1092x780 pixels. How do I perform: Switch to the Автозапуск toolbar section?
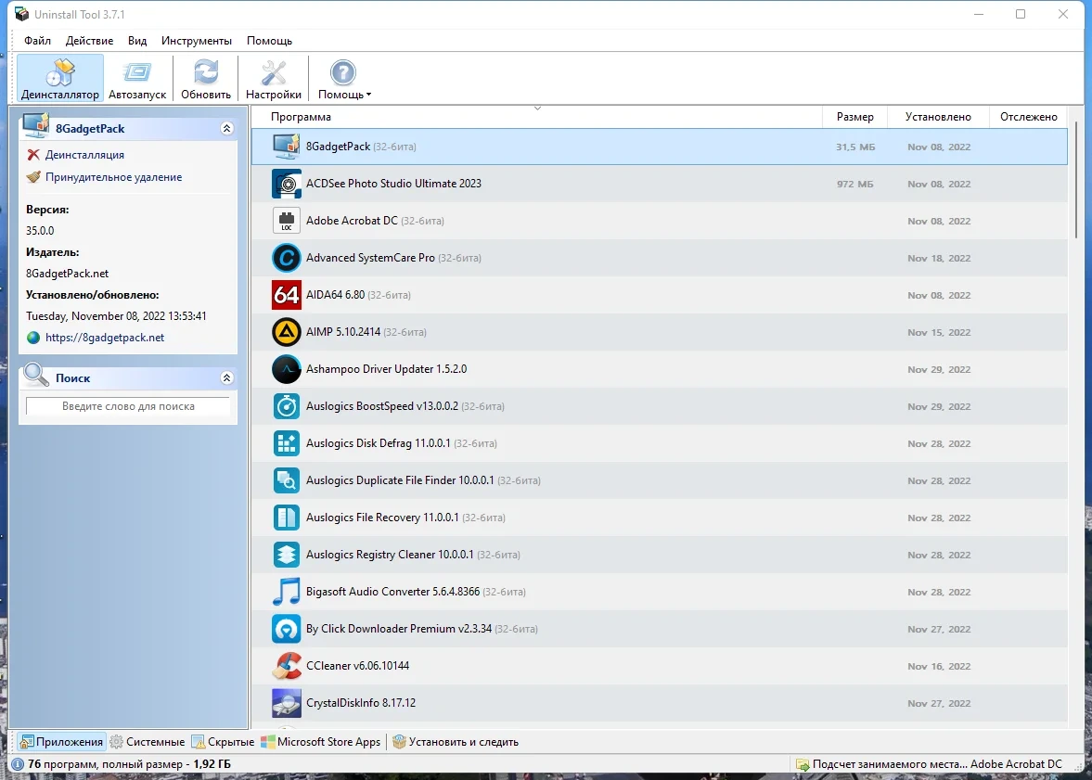[137, 79]
